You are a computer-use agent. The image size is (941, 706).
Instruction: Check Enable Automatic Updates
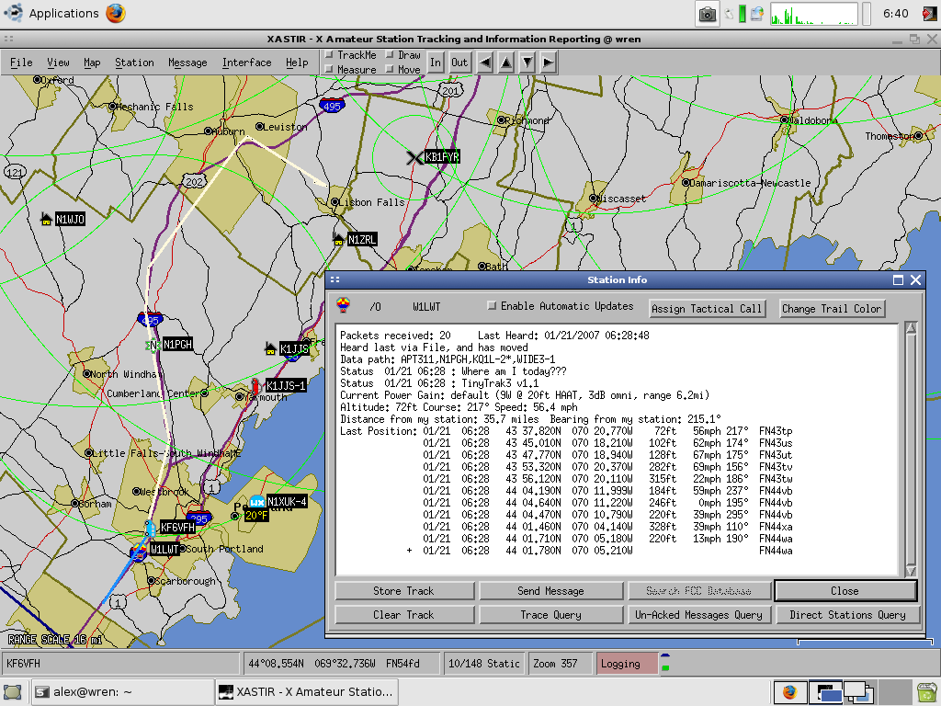493,306
